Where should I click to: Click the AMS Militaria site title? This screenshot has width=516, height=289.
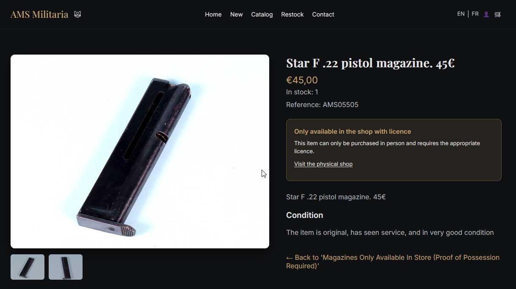tap(39, 14)
